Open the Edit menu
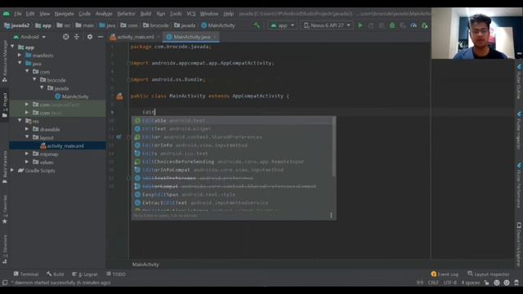This screenshot has height=294, width=523. (x=30, y=14)
